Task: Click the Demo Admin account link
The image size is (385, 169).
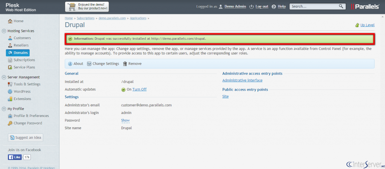Action: [235, 7]
